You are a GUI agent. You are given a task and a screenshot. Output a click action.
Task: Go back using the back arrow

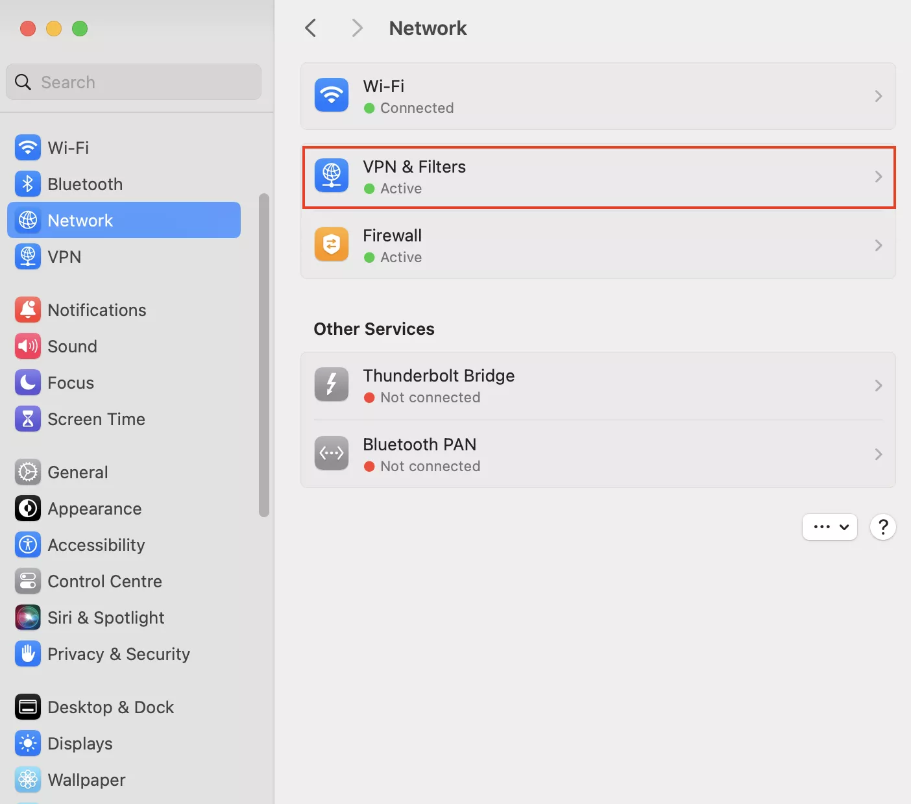coord(311,28)
